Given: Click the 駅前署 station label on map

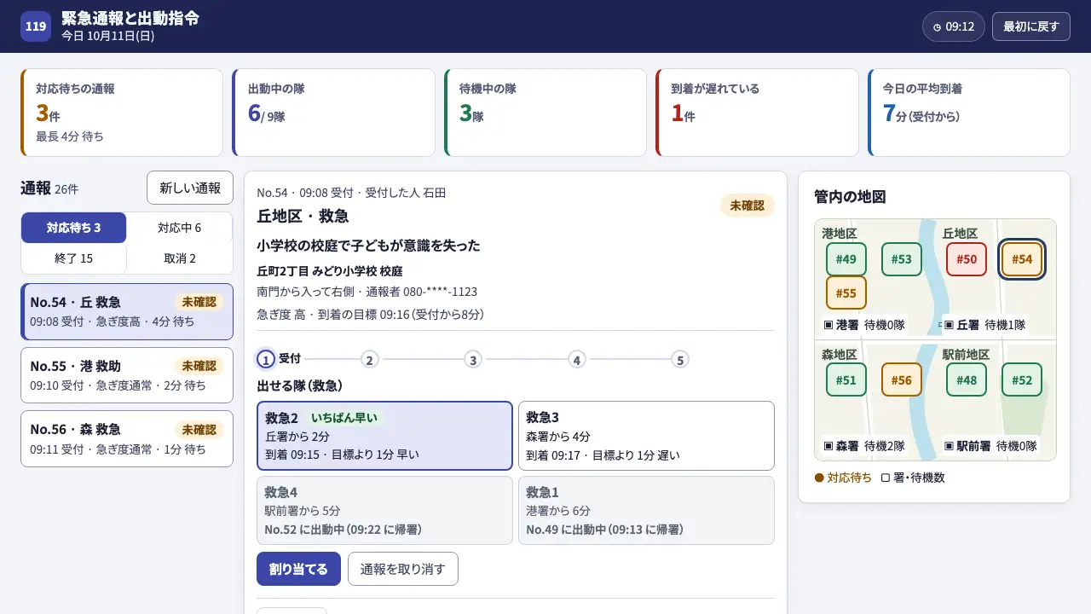Looking at the screenshot, I should pos(990,445).
